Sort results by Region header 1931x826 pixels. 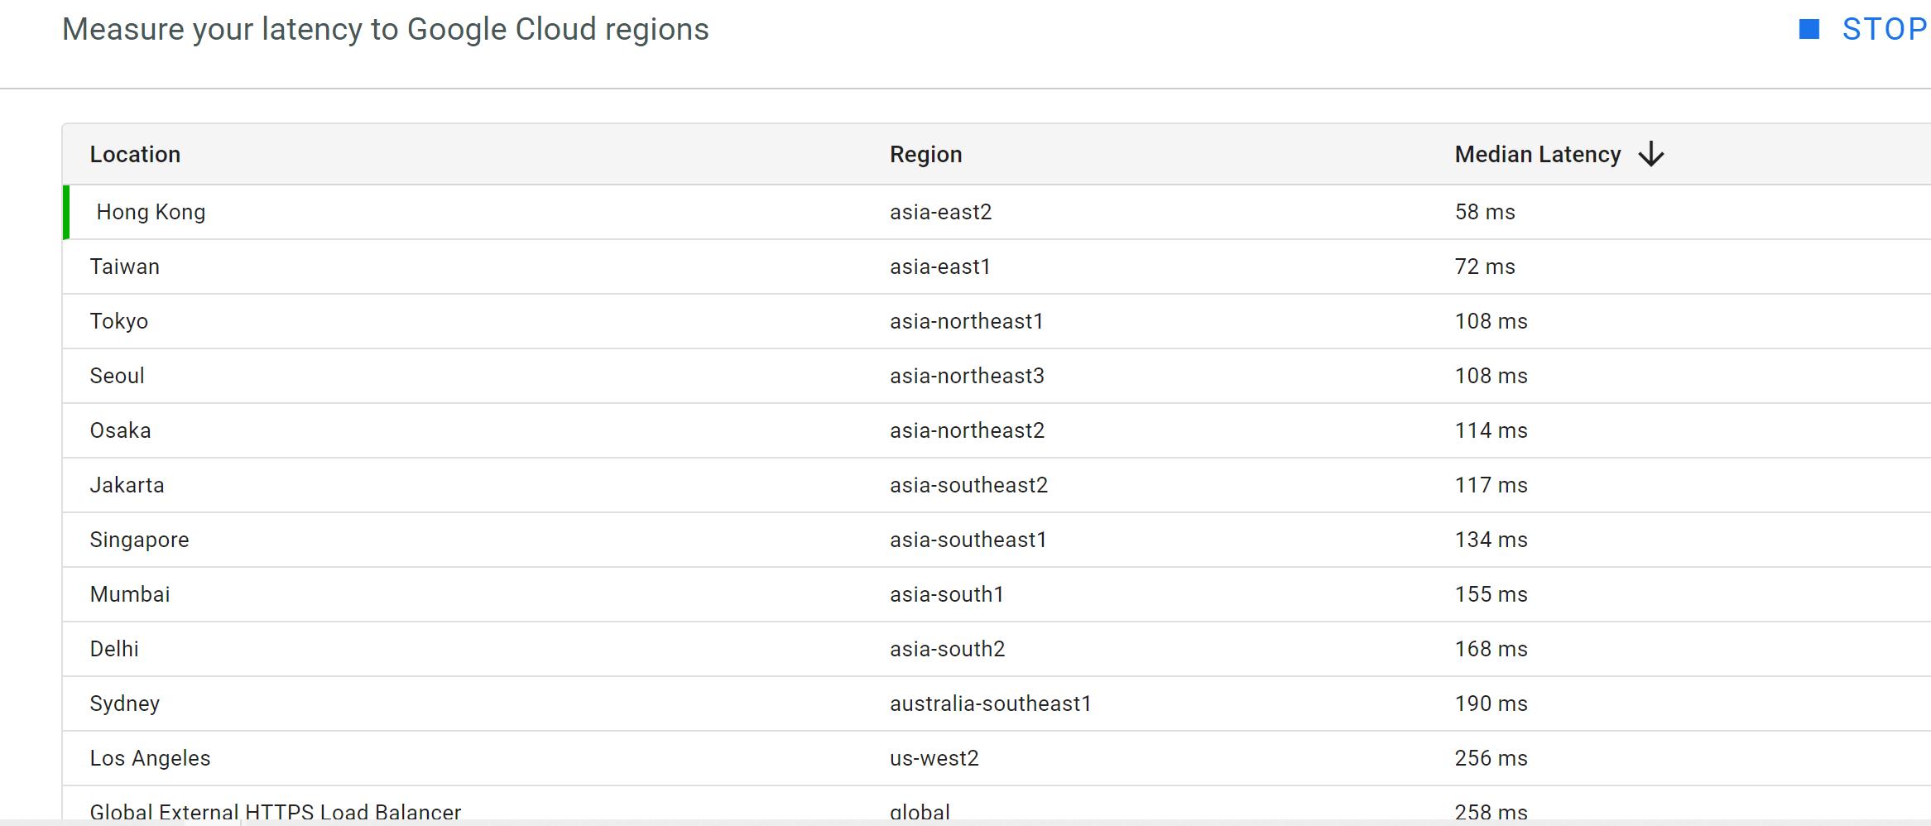pos(925,154)
